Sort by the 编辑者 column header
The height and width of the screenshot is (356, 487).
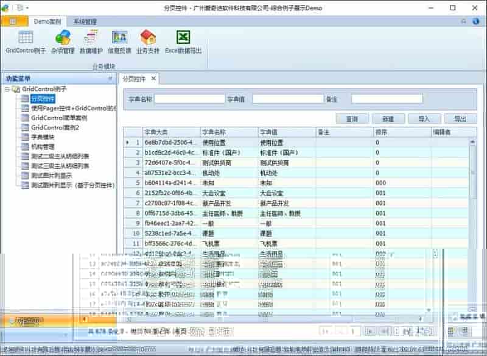[454, 132]
